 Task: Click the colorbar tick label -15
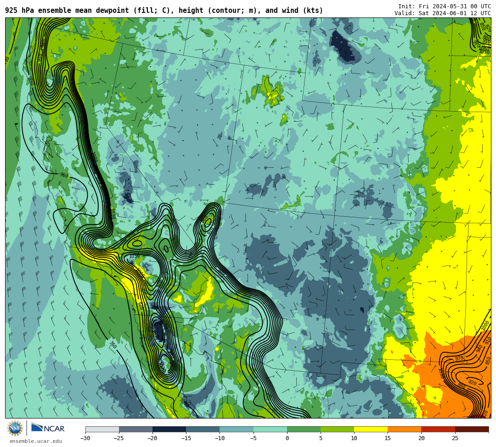[x=186, y=438]
